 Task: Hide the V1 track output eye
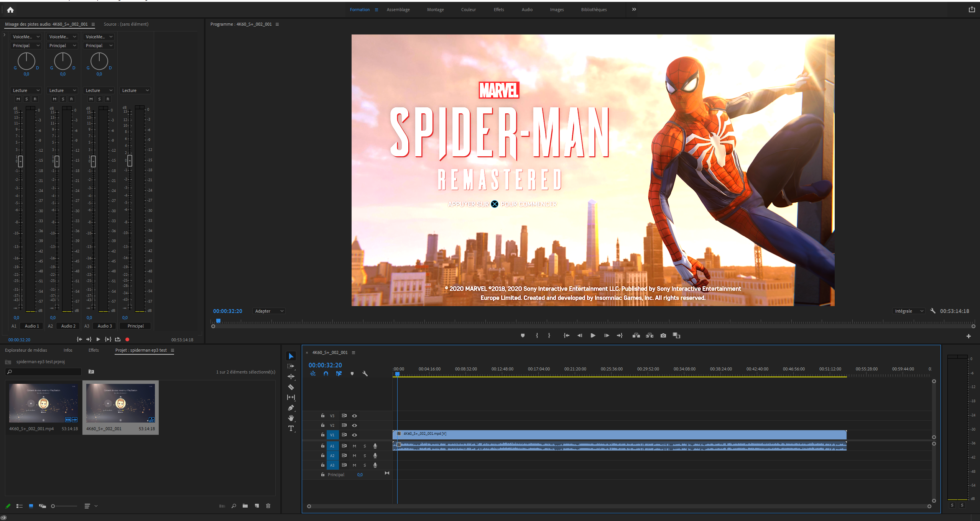[355, 435]
